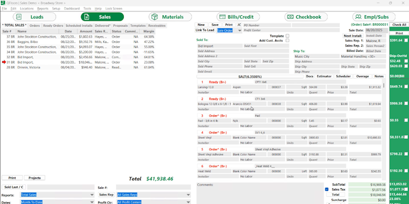Toggle the Add Cust. Accts checkbox
Image resolution: width=409 pixels, height=204 pixels.
(287, 41)
